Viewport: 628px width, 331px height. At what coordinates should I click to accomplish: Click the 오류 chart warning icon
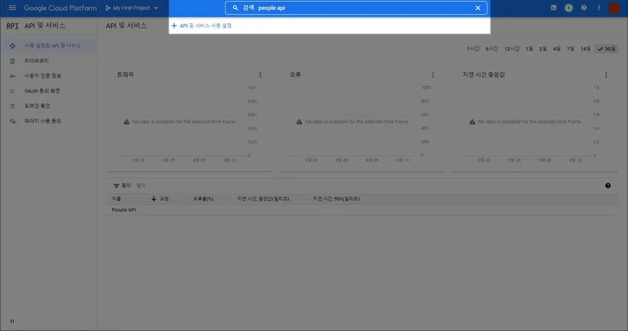[x=299, y=122]
